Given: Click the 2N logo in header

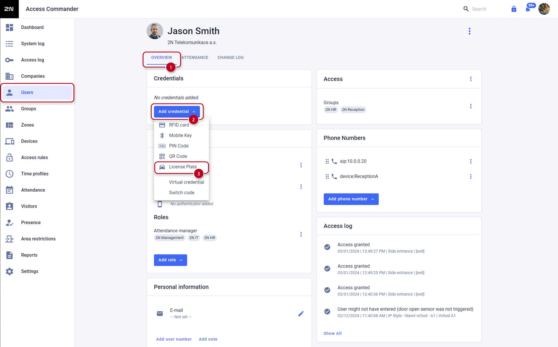Looking at the screenshot, I should pos(9,9).
